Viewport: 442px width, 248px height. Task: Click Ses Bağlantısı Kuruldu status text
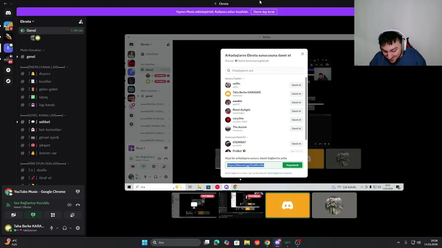[x=31, y=203]
